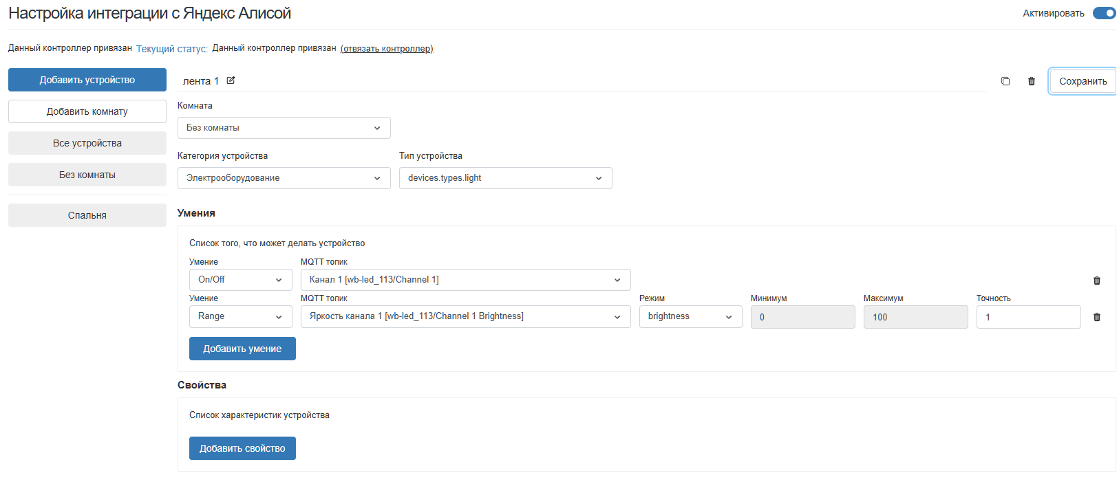Image resolution: width=1119 pixels, height=504 pixels.
Task: Select the Без комнаты sidebar item
Action: pyautogui.click(x=87, y=175)
